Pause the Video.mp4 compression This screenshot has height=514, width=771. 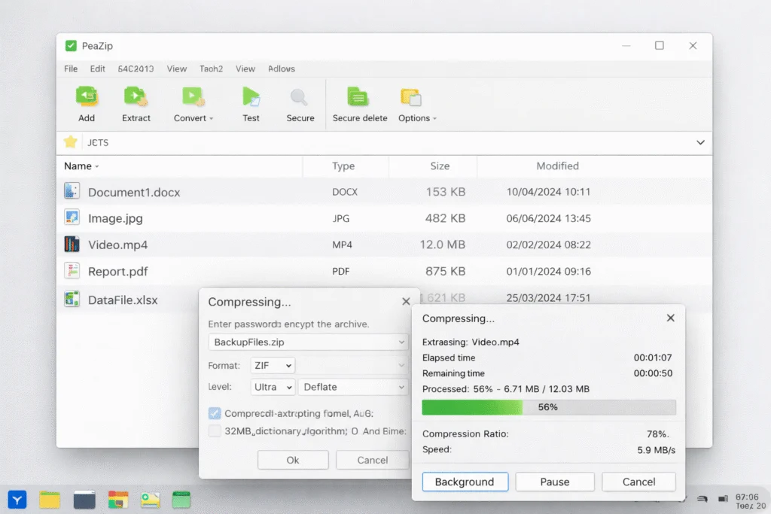[x=555, y=482]
